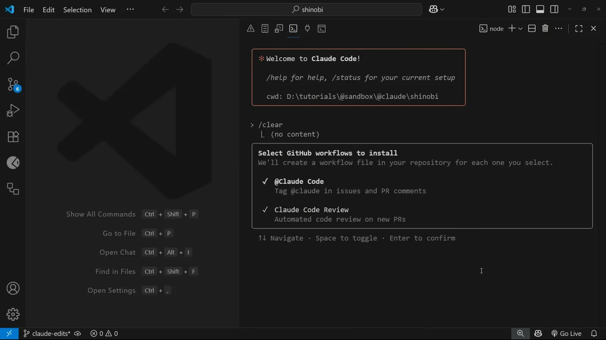Open Run and Debug view
The width and height of the screenshot is (606, 340).
tap(13, 111)
